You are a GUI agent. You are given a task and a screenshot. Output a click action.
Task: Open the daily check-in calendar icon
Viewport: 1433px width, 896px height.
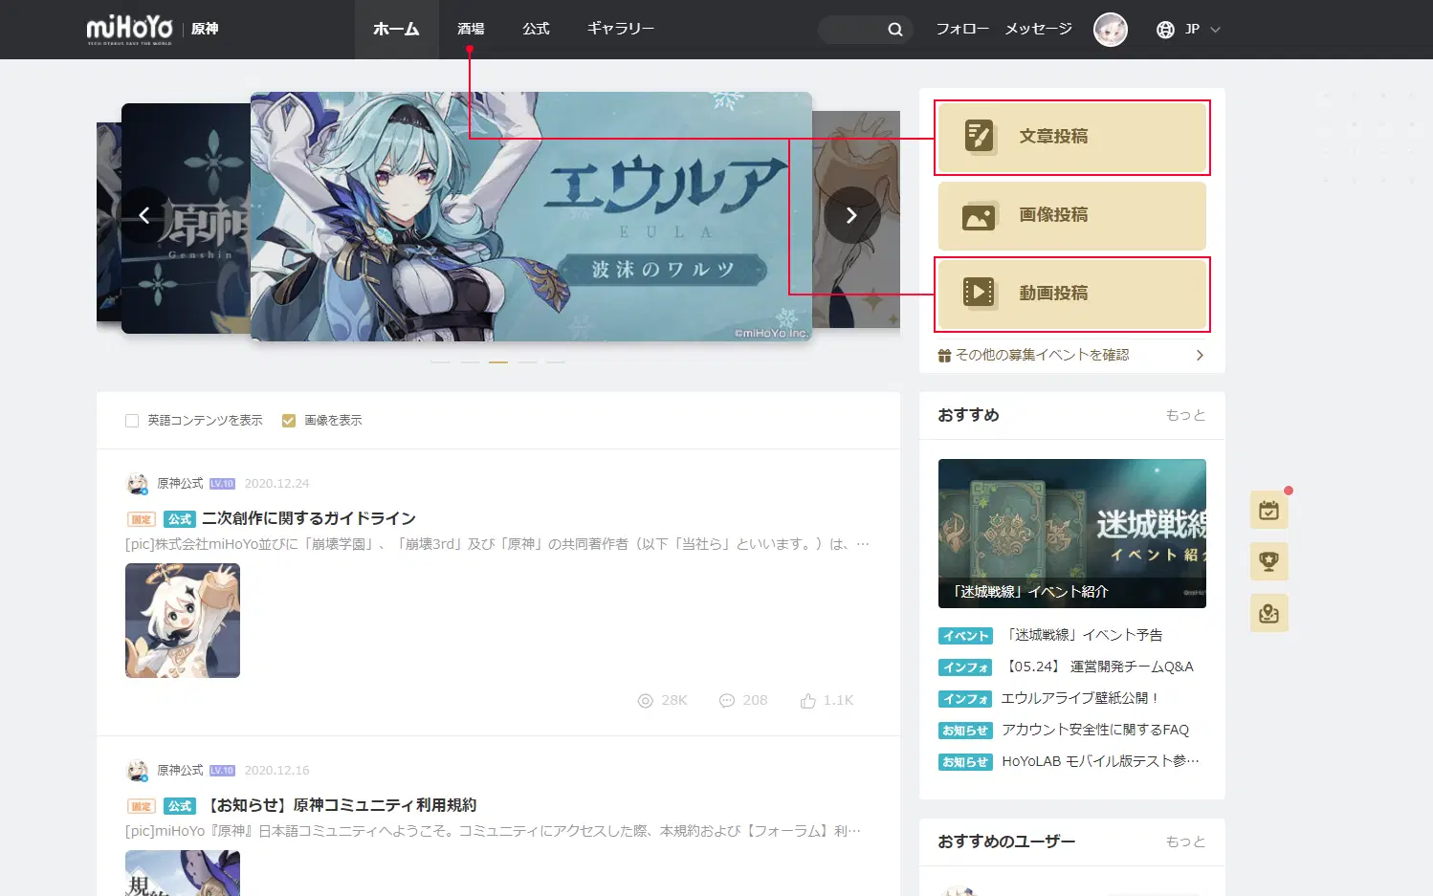tap(1268, 510)
